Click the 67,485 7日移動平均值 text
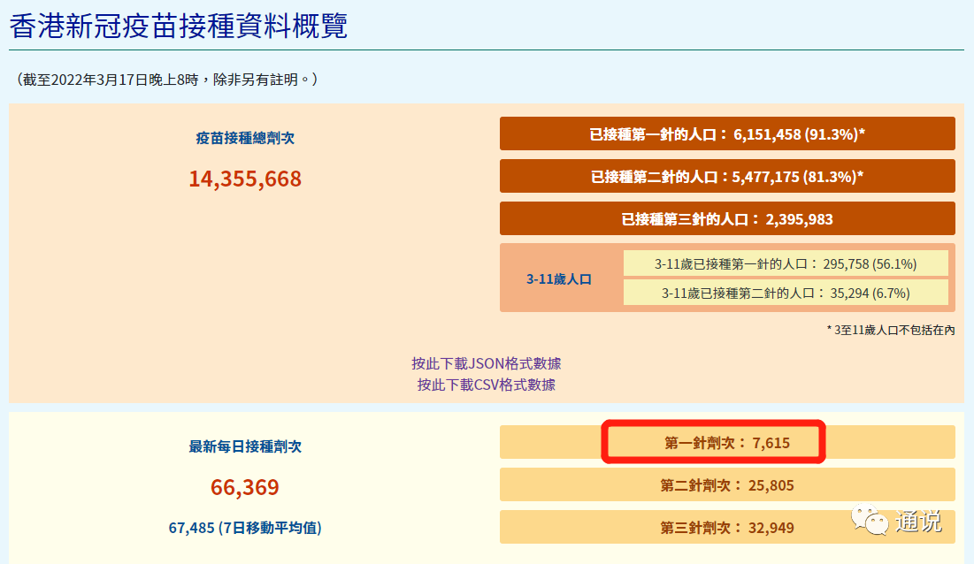 click(245, 528)
